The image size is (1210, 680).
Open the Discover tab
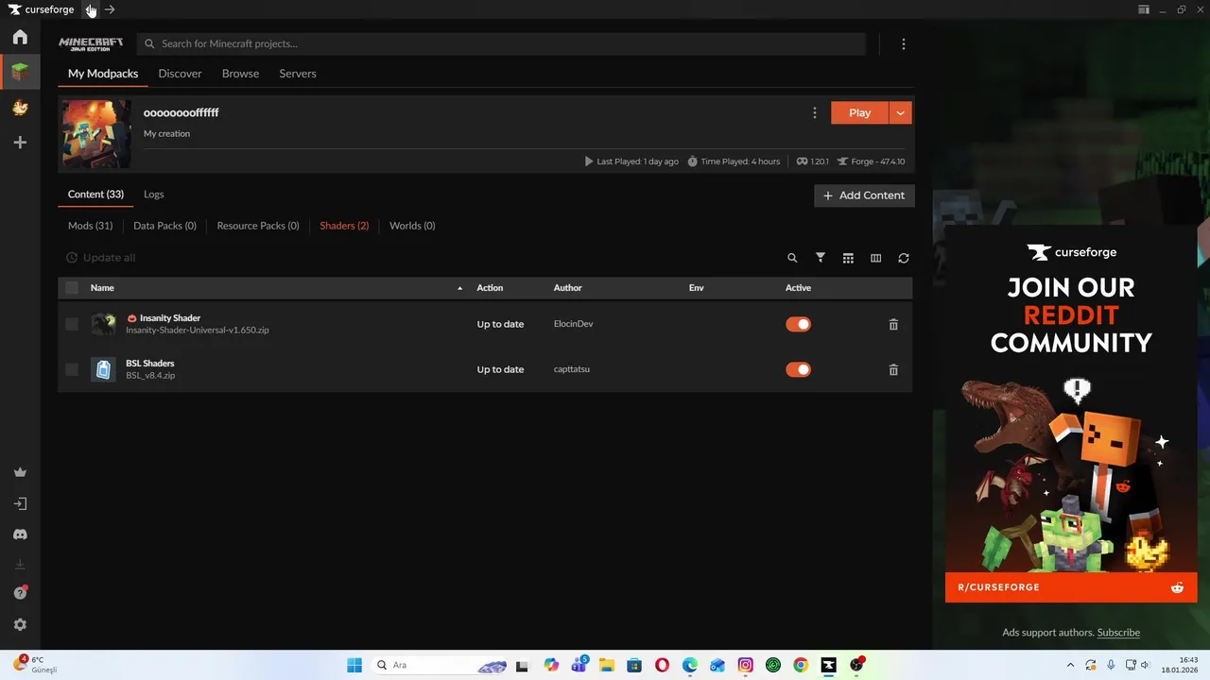click(180, 74)
